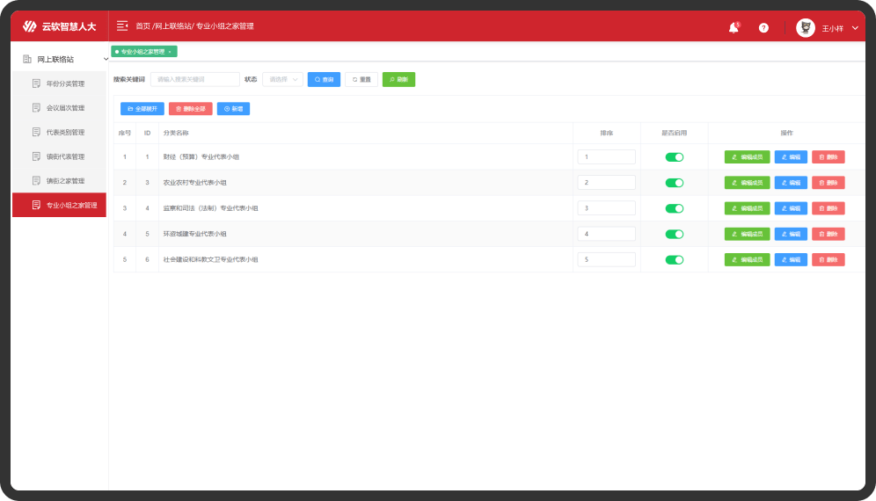Click the 王小祥 user avatar
The image size is (876, 501).
(805, 27)
